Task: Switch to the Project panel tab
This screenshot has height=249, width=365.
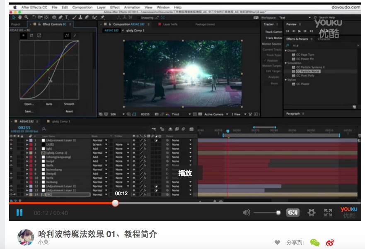Action: click(16, 24)
